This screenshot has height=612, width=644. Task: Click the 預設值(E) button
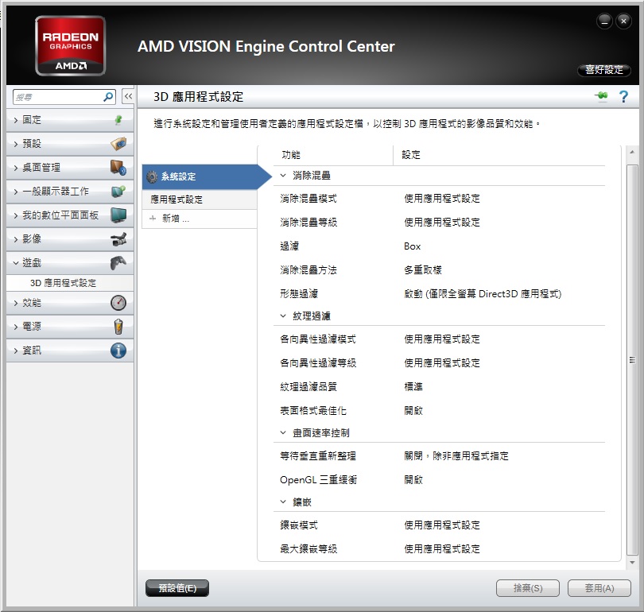tap(177, 588)
